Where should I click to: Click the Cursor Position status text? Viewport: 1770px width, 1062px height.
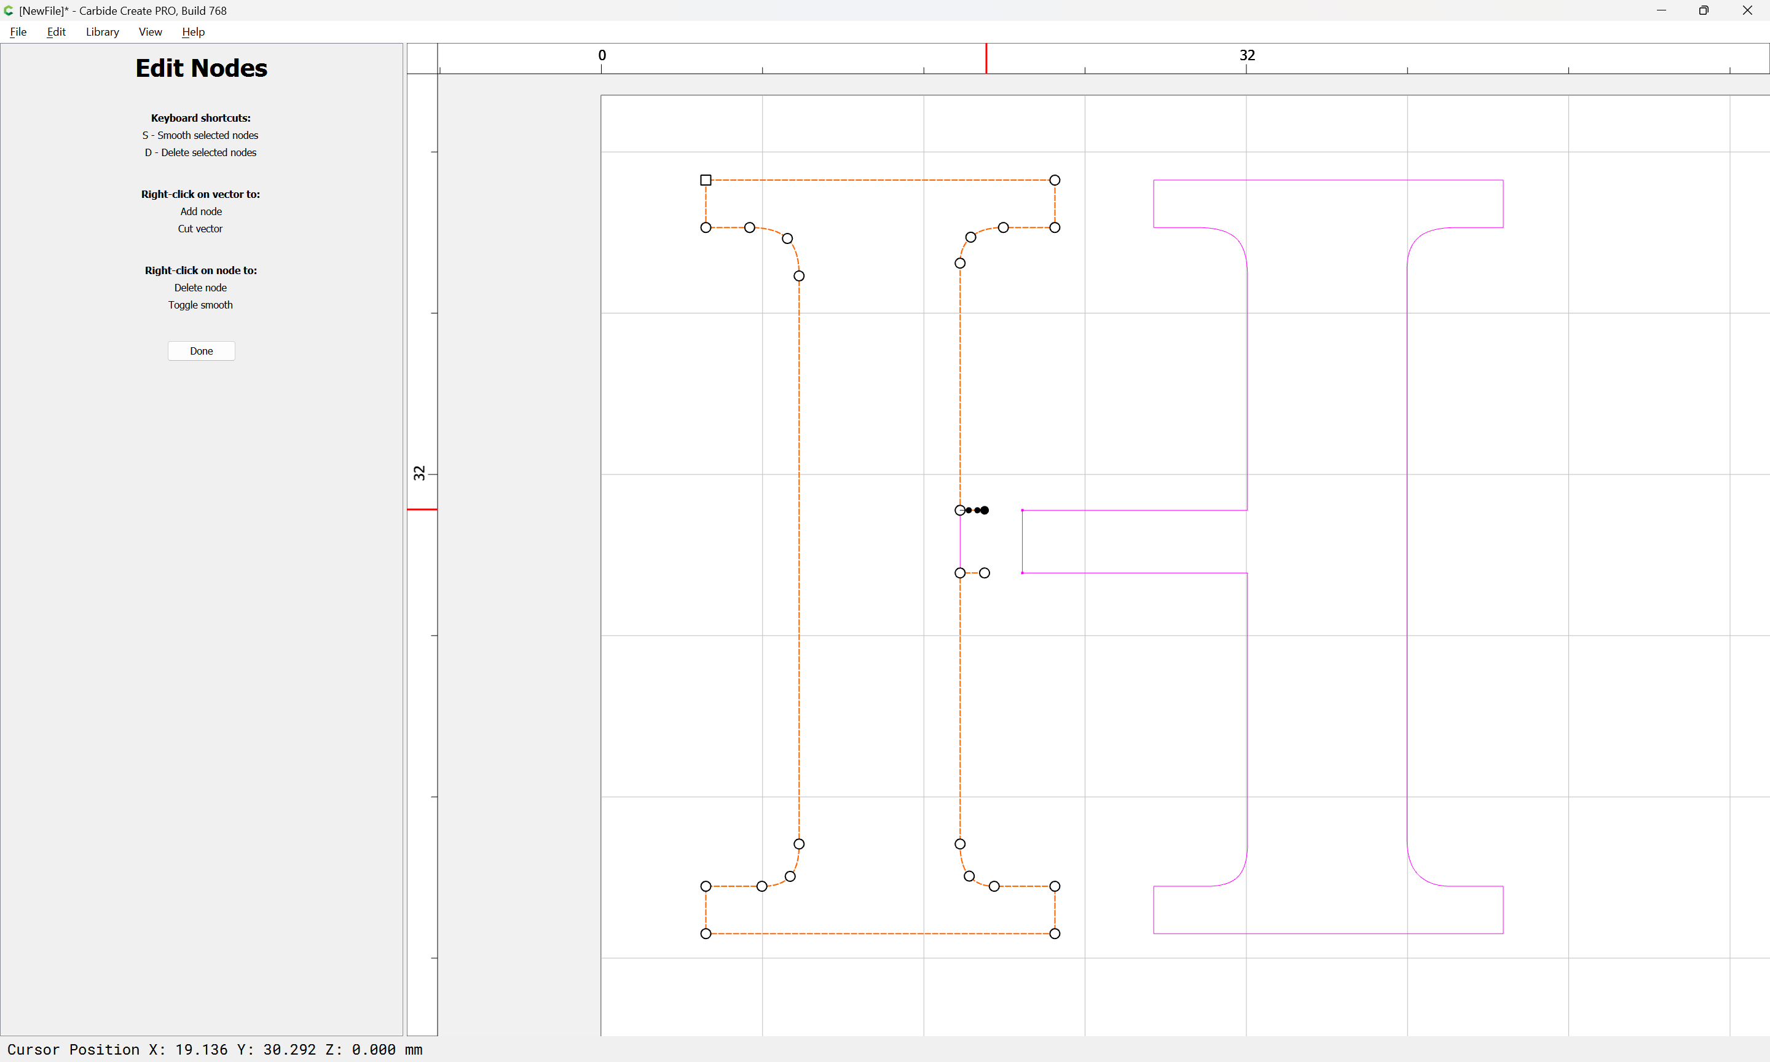click(214, 1049)
